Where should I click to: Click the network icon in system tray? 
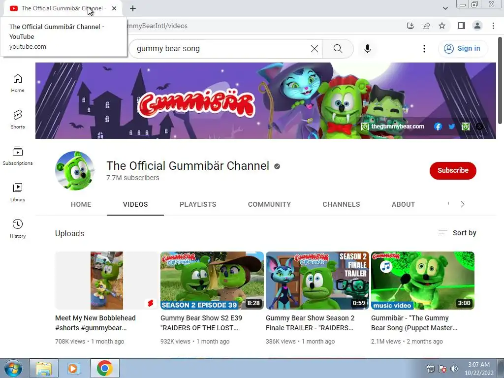430,369
